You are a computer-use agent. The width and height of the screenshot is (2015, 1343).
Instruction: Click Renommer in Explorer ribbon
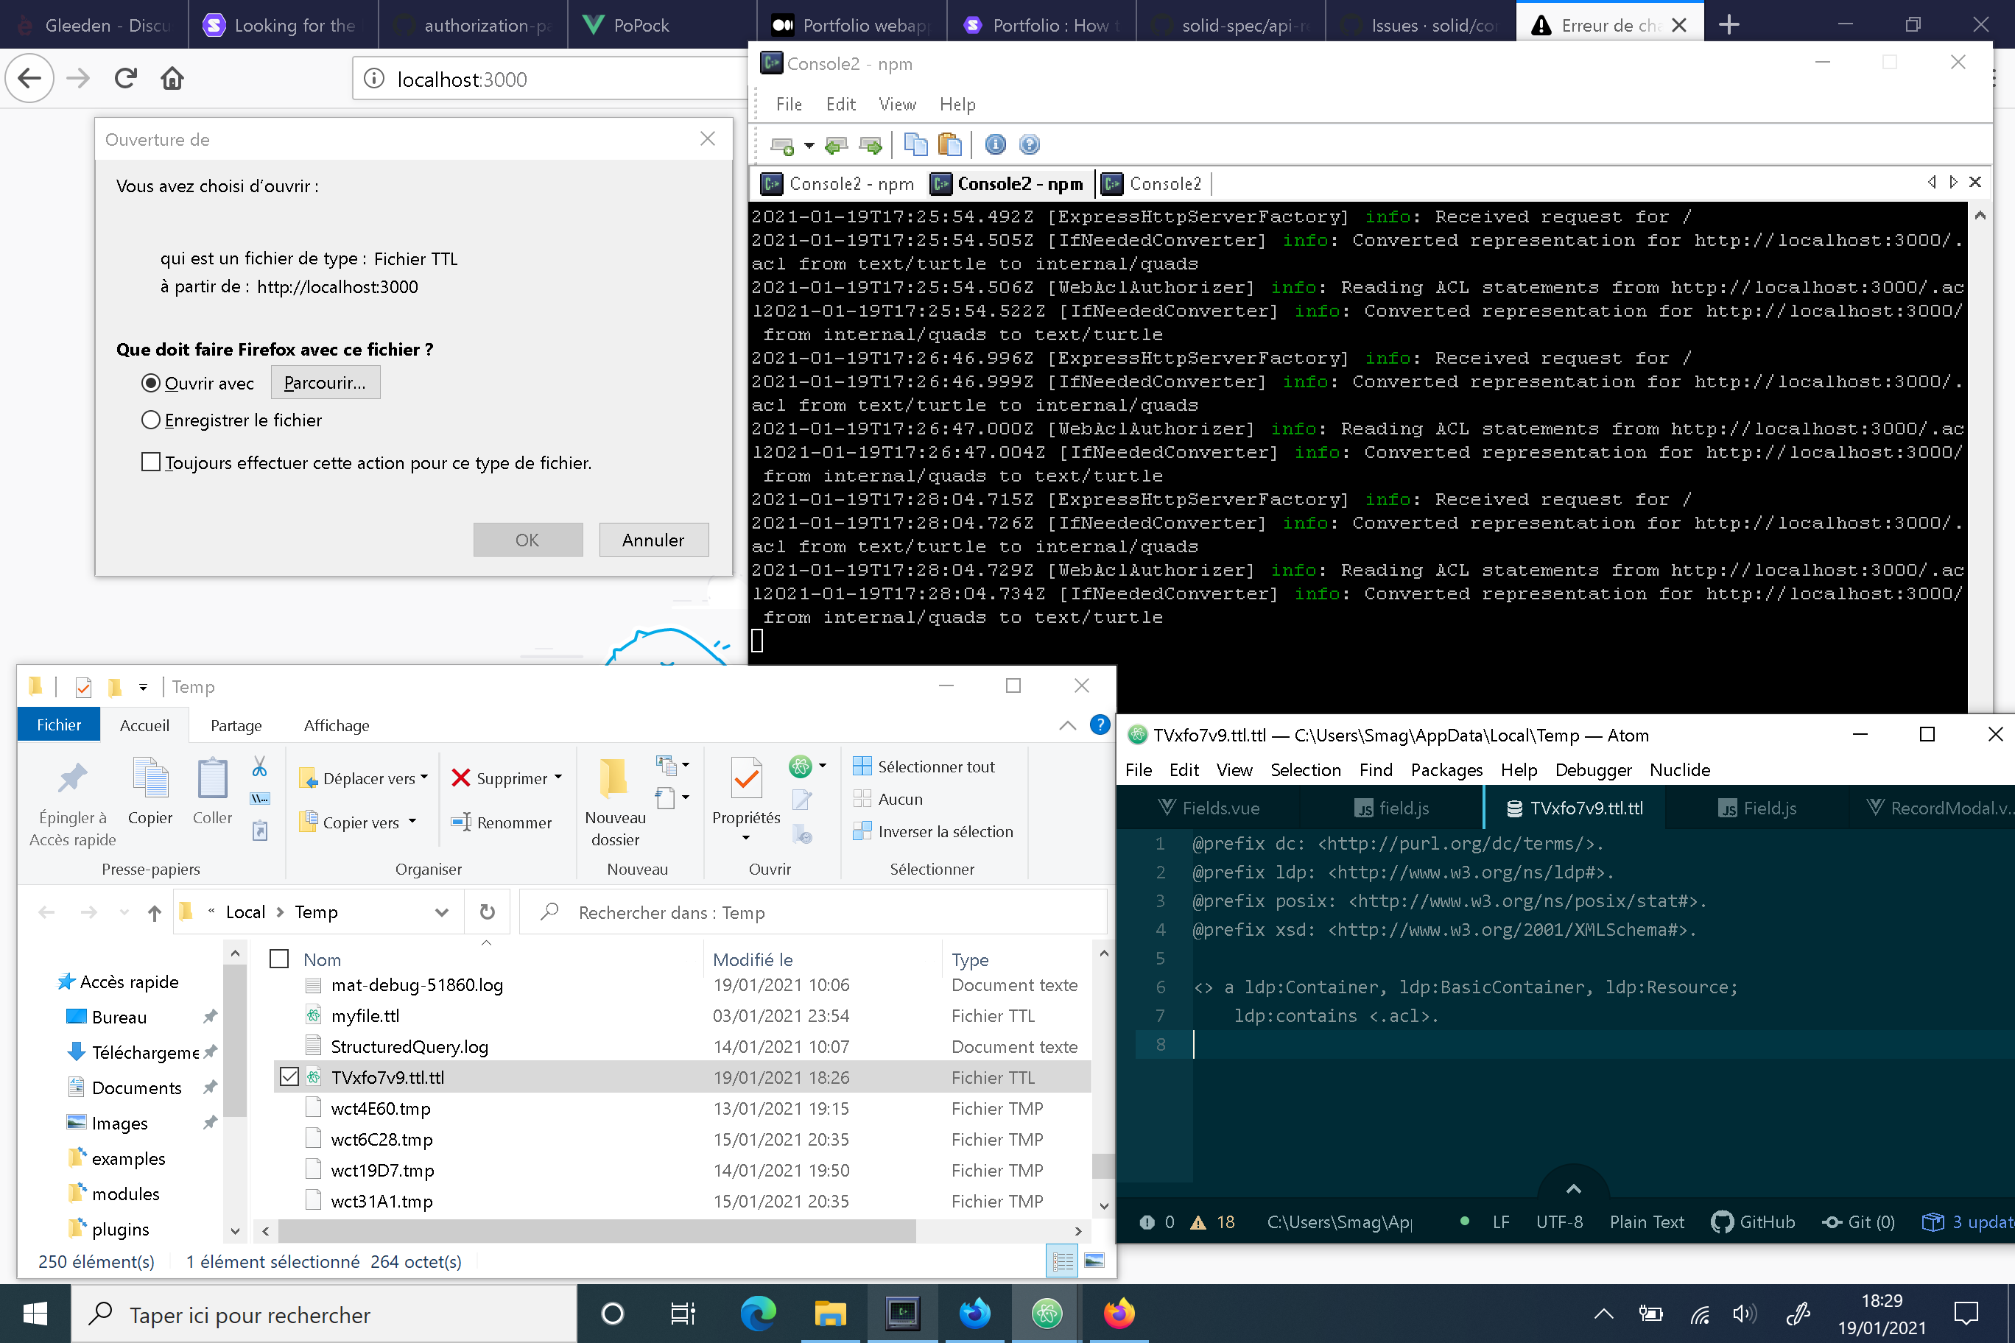tap(502, 822)
